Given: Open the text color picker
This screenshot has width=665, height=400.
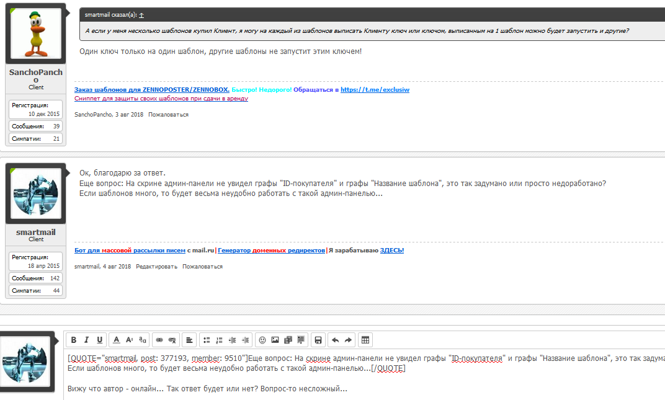Looking at the screenshot, I should (116, 340).
